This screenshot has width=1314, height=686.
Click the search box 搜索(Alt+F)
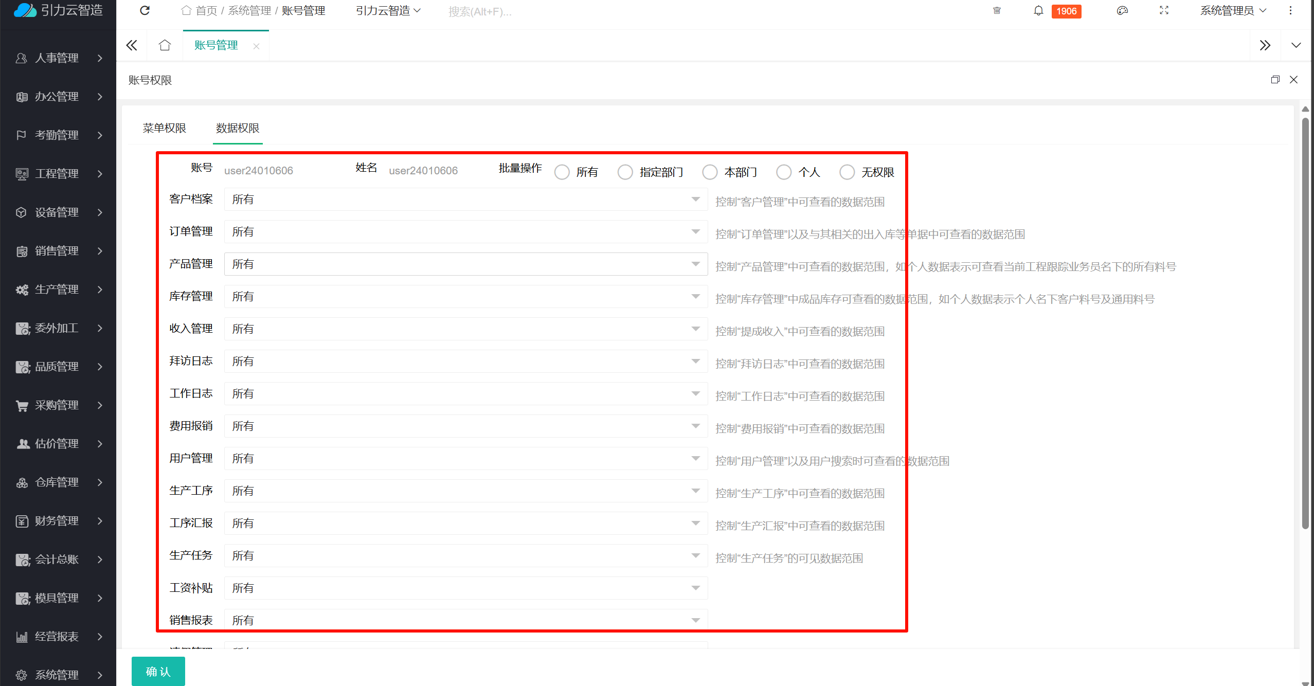click(480, 11)
